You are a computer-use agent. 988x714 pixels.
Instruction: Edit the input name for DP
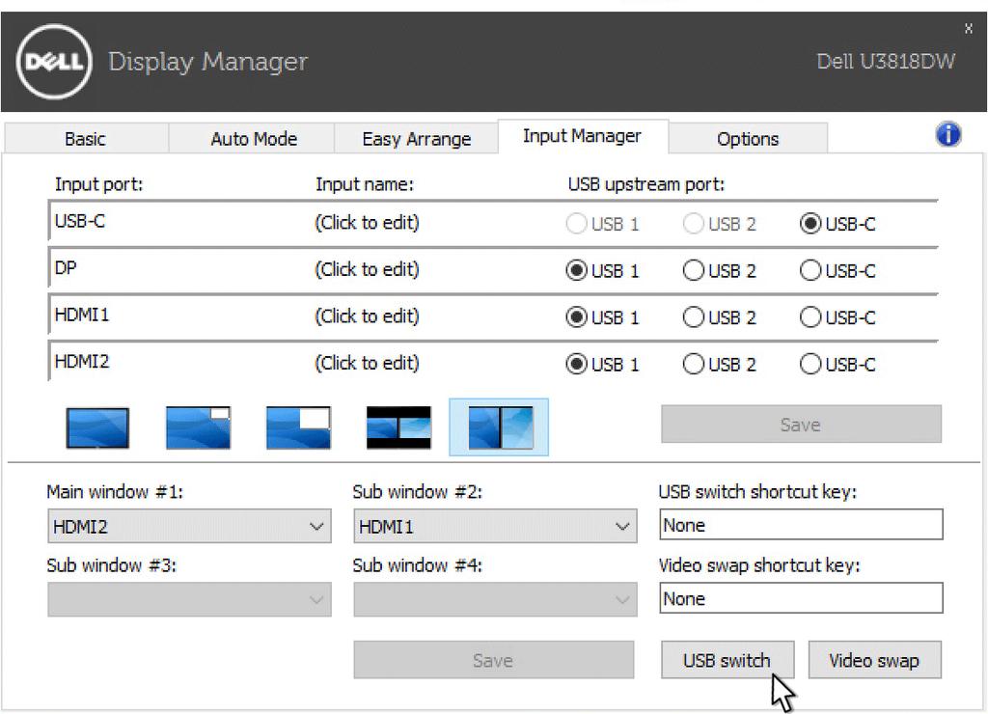368,270
